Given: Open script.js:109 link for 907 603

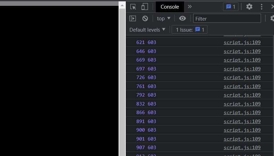Looking at the screenshot, I should click(x=242, y=147).
